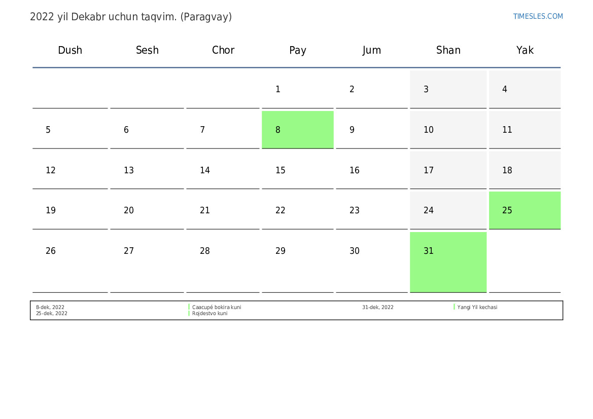The image size is (593, 419).
Task: Click day 23 in the calendar
Action: pyautogui.click(x=372, y=210)
